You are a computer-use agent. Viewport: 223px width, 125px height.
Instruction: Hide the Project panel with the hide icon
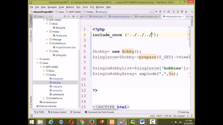point(77,16)
